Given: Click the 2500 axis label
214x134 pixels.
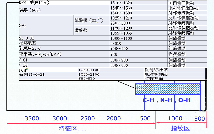Looking at the screenshot, I should pyautogui.click(x=87, y=118).
